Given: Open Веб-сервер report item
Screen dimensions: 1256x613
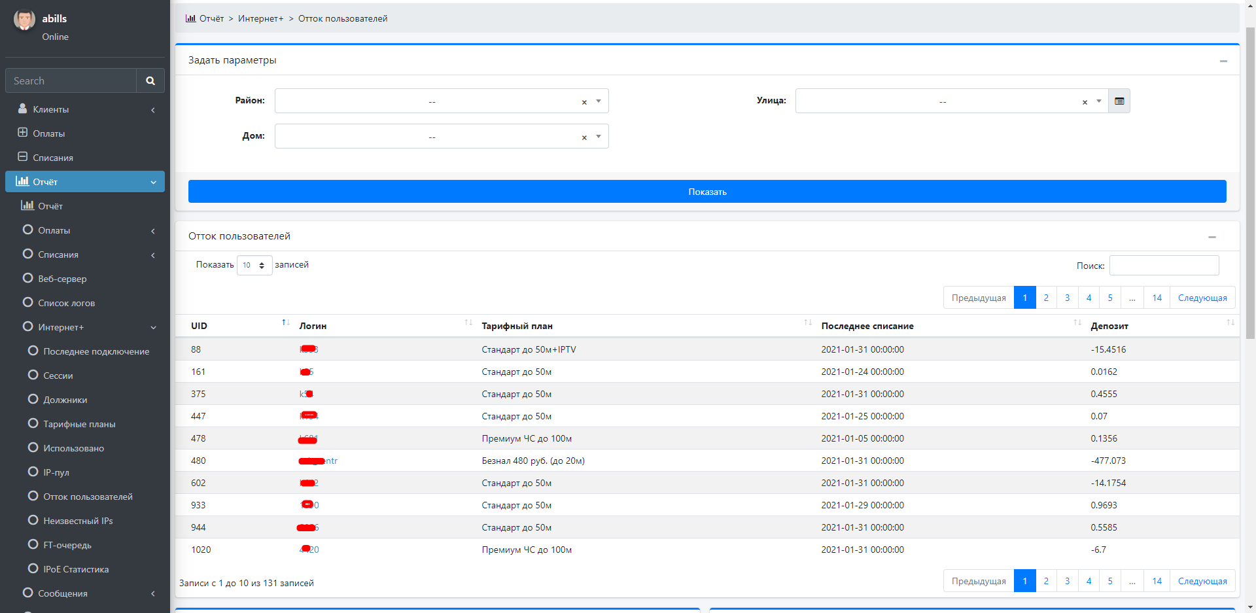Looking at the screenshot, I should (x=85, y=279).
